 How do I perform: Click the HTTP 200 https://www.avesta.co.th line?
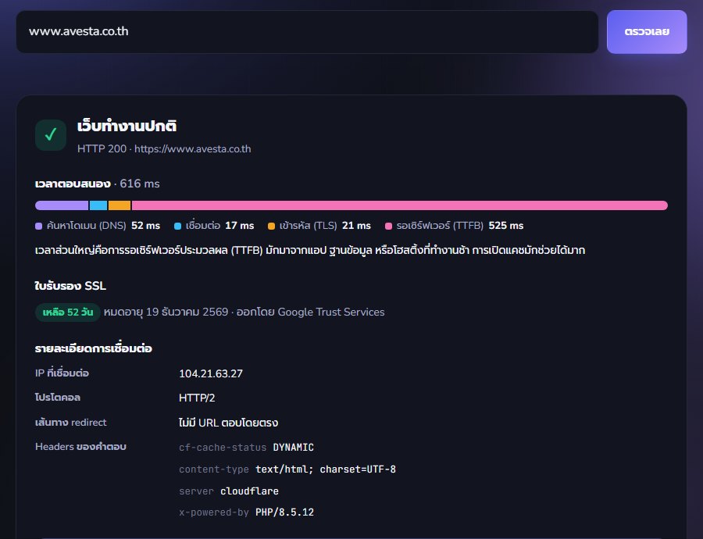164,149
